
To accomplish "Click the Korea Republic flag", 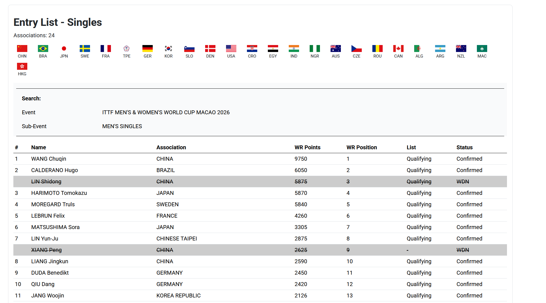I will pyautogui.click(x=168, y=49).
